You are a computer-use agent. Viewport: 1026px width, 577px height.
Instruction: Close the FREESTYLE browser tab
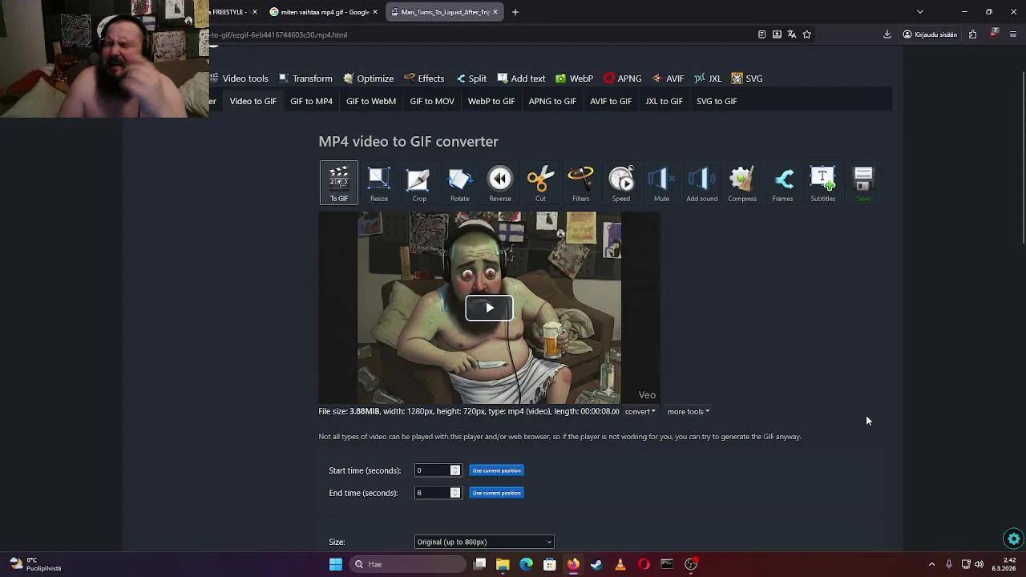click(255, 12)
